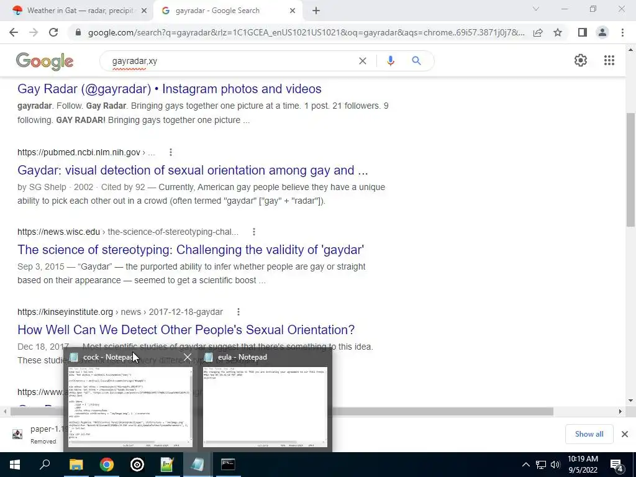Click the Chrome taskbar icon
Image resolution: width=636 pixels, height=477 pixels.
coord(106,465)
